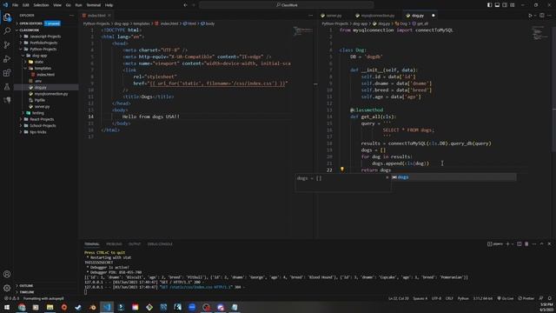Open the Explorer view in activity bar
556x313 pixels.
click(7, 17)
